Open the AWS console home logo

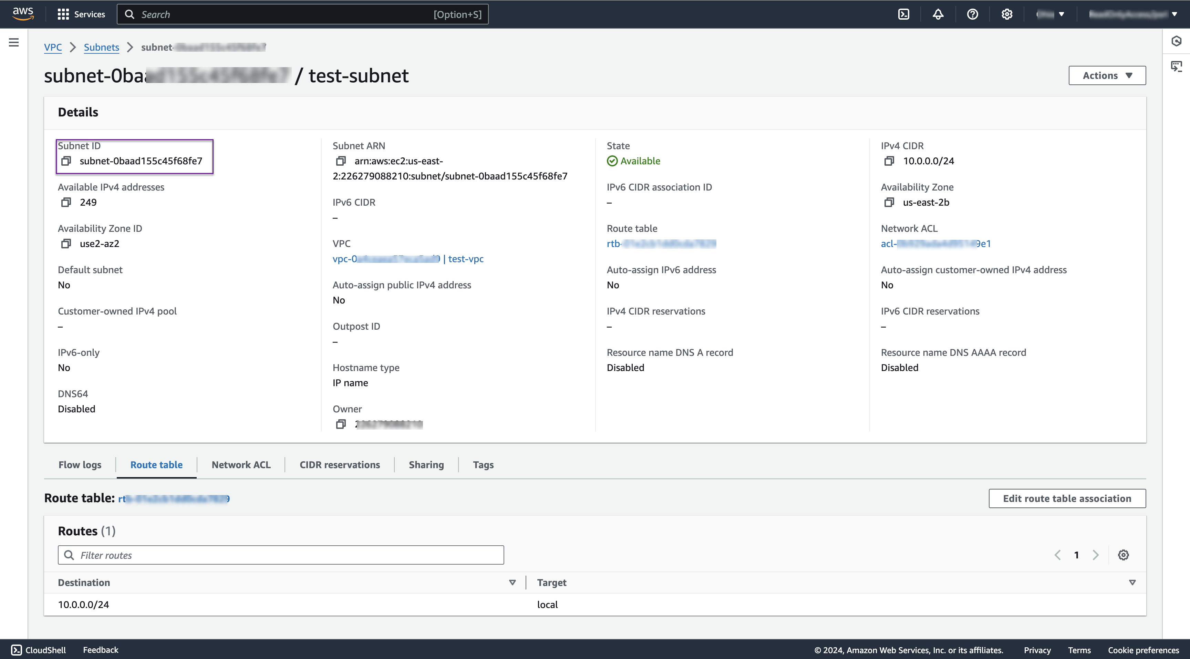coord(23,14)
